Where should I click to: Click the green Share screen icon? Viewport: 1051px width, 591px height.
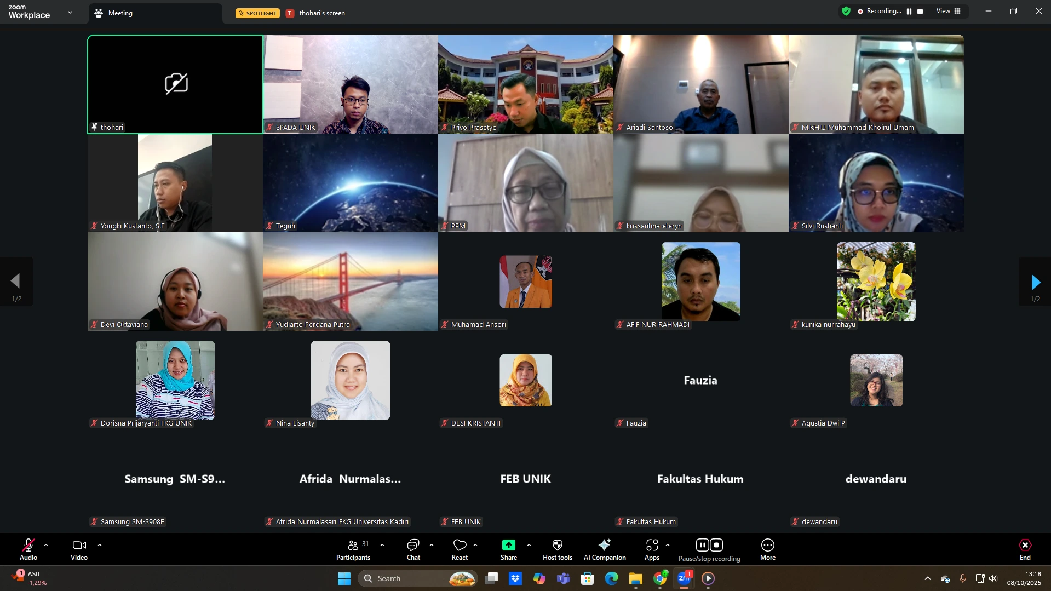(508, 546)
